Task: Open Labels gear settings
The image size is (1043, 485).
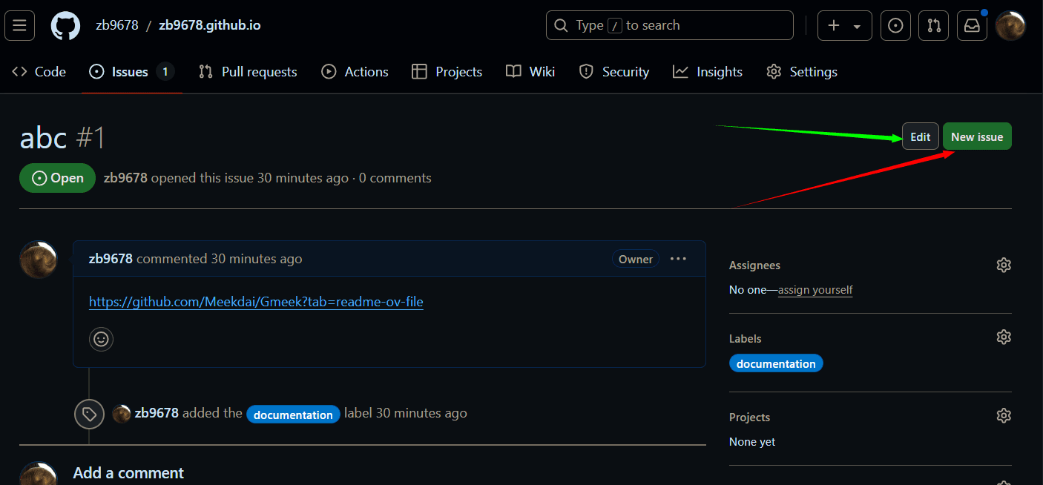Action: coord(1004,337)
